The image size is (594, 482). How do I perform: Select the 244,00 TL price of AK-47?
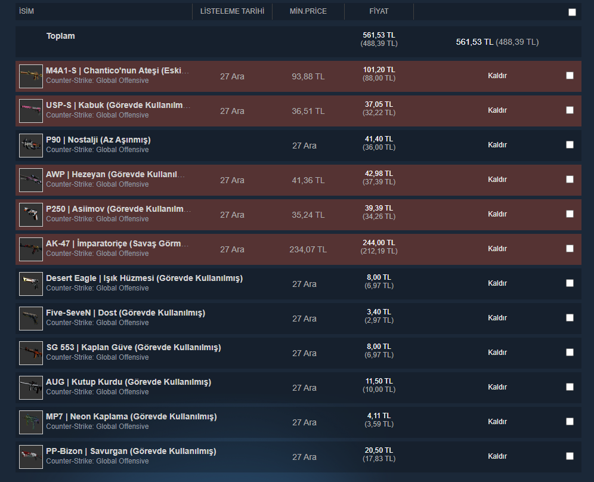379,243
